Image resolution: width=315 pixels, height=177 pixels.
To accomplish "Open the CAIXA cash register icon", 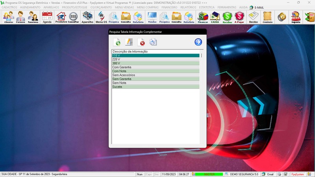I will 215,17.
